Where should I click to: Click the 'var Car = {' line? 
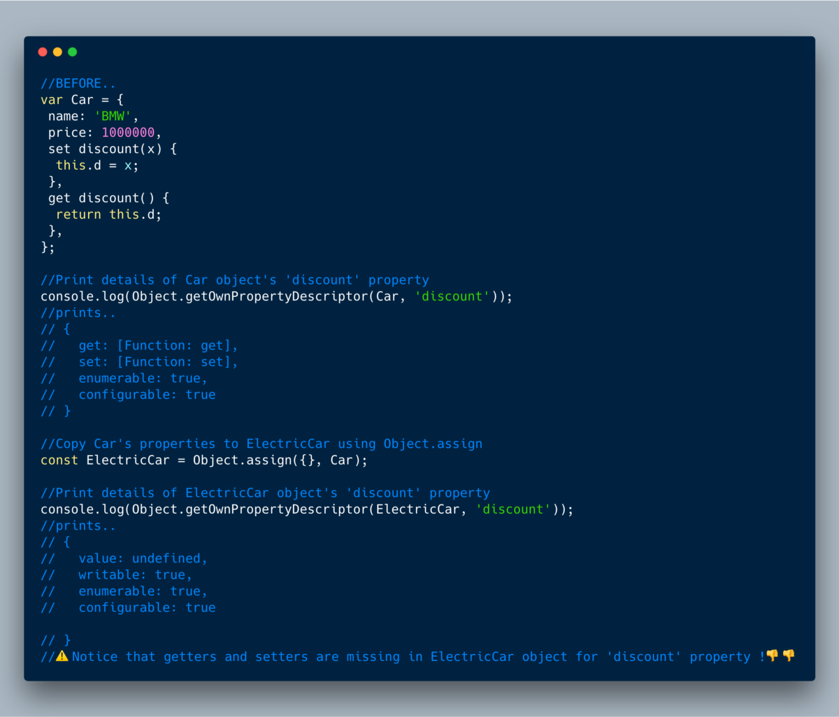point(82,99)
